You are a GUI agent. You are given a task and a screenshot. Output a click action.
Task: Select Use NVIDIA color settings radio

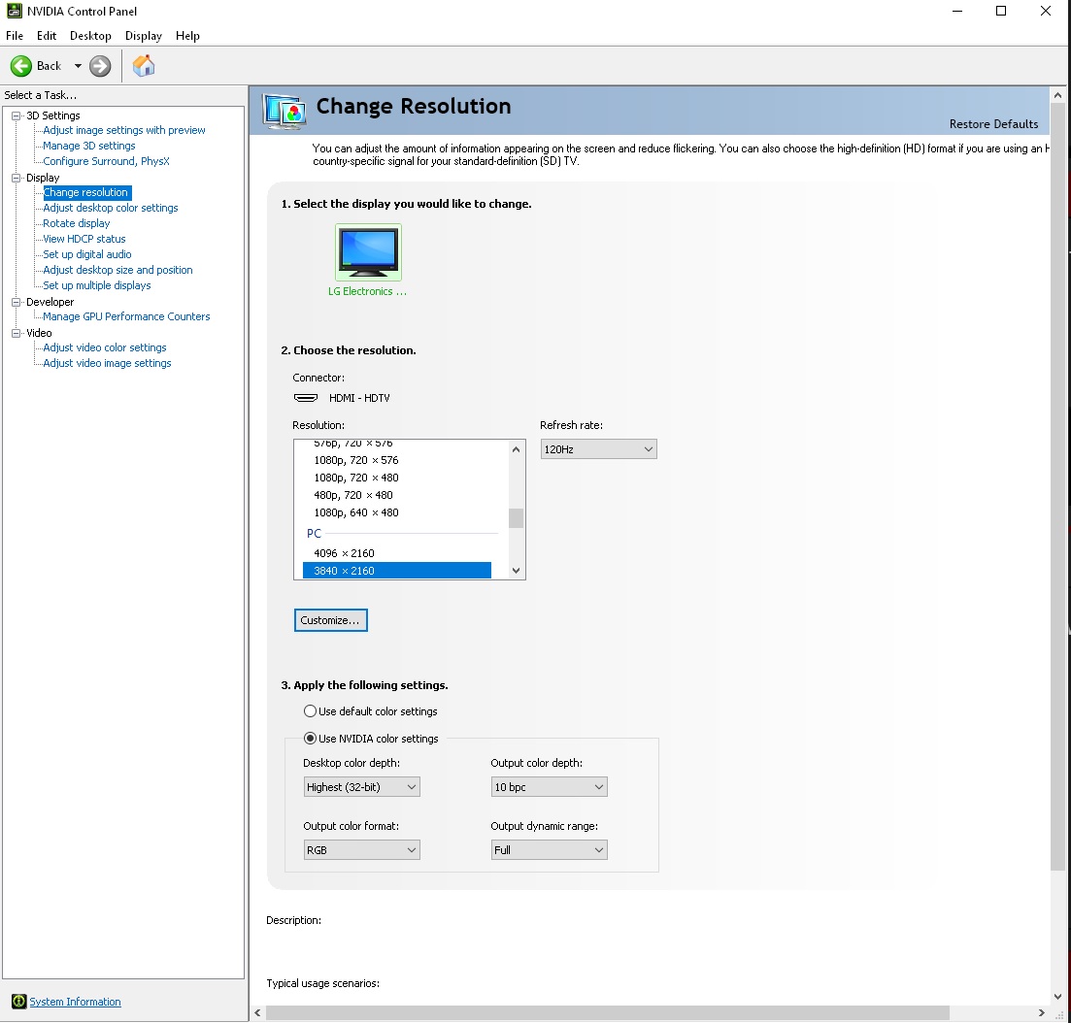pyautogui.click(x=310, y=739)
